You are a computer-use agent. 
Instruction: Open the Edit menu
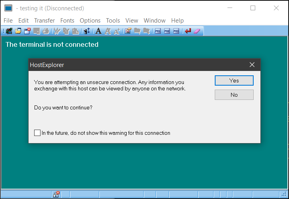pyautogui.click(x=23, y=21)
